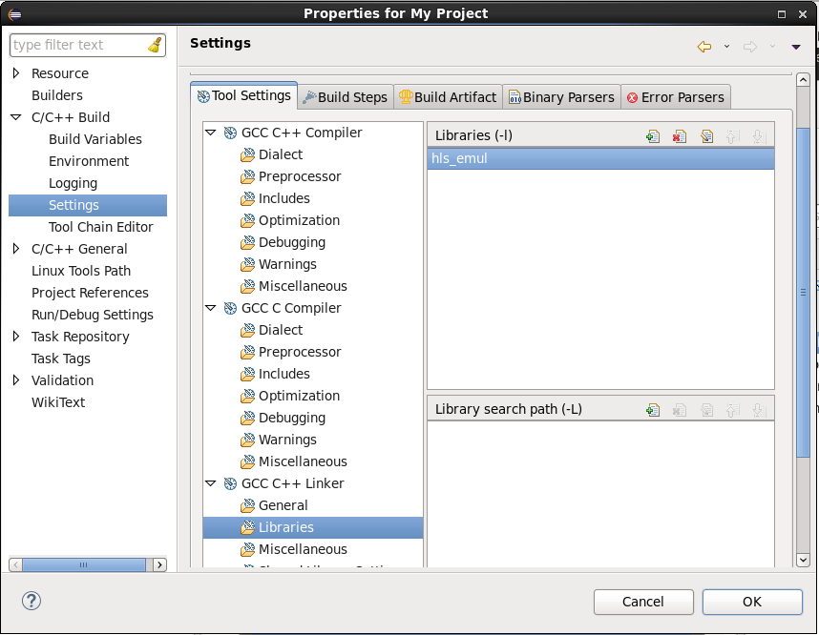Select the GCC C++ Linker tool node
The height and width of the screenshot is (635, 819).
pos(292,483)
